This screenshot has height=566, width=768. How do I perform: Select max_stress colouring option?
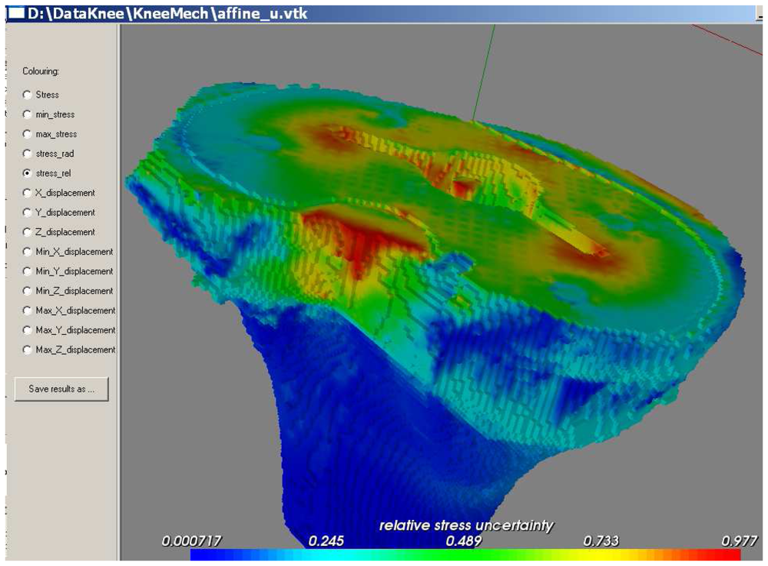point(28,134)
